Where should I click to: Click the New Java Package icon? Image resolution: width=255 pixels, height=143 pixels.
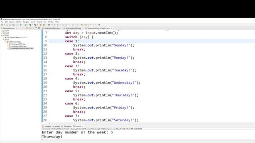tap(40, 25)
